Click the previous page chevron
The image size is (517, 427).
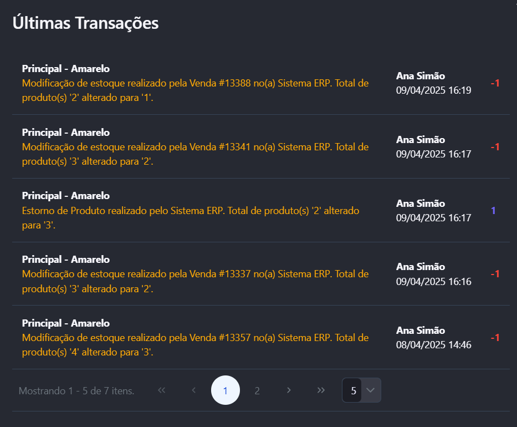click(193, 390)
